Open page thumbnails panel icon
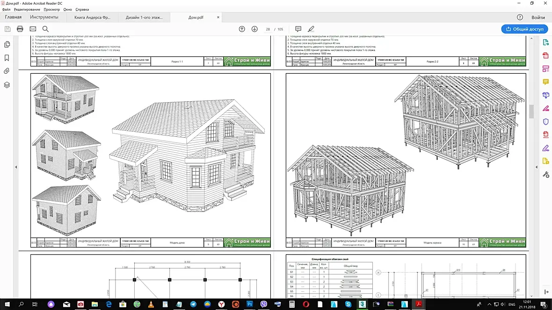 tap(7, 44)
